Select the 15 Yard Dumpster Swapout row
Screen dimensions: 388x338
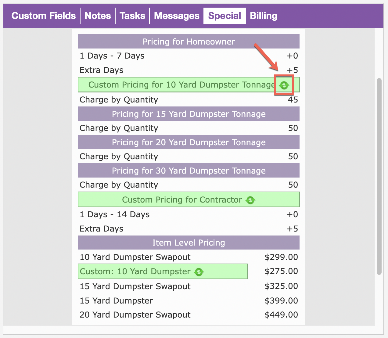pos(135,286)
